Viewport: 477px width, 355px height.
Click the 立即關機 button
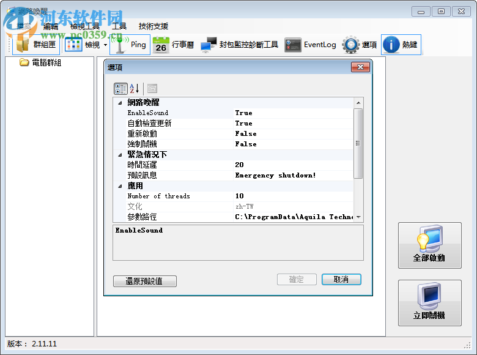pyautogui.click(x=429, y=303)
